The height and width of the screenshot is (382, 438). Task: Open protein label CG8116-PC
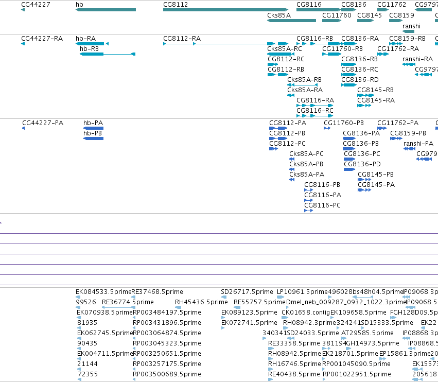[x=322, y=205]
